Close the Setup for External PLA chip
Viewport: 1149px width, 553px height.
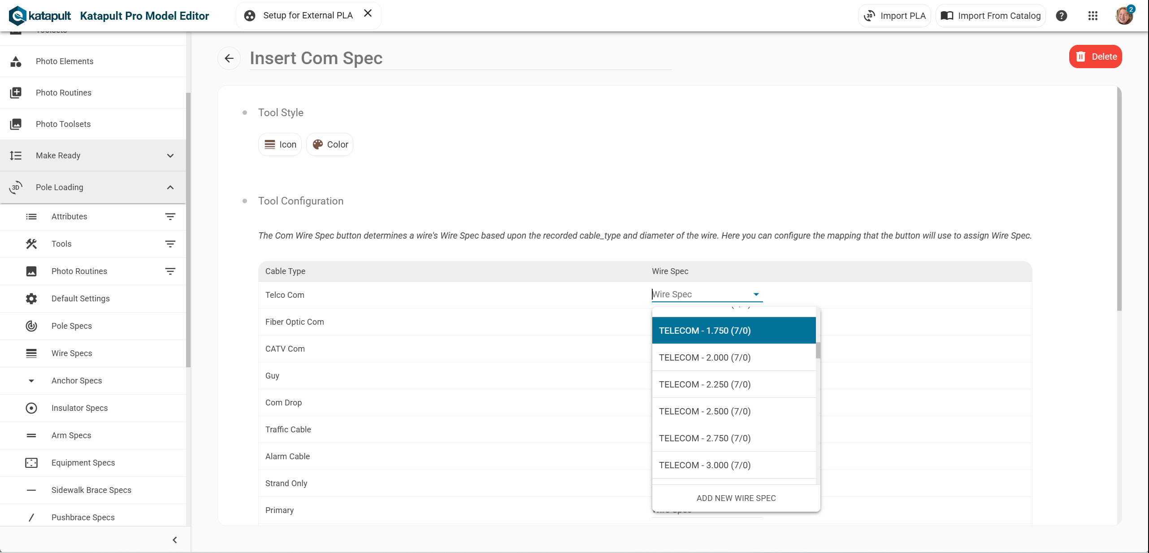[x=368, y=13]
